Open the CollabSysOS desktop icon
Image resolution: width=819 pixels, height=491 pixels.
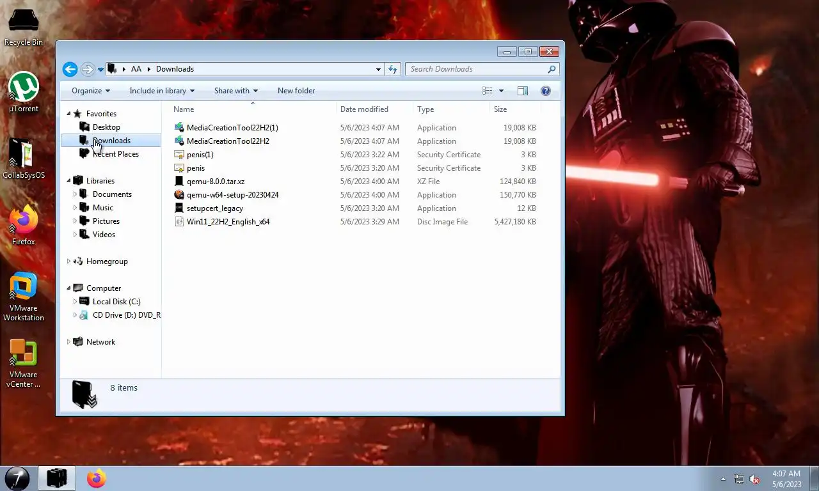[x=24, y=159]
